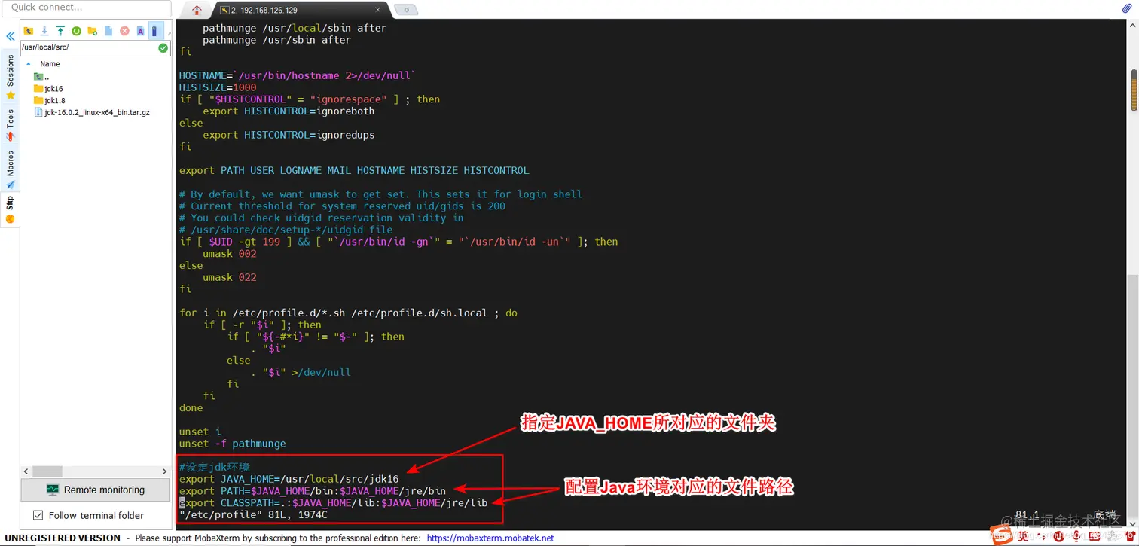Confirm the remote path with the green check
This screenshot has height=546, width=1139.
click(x=163, y=47)
